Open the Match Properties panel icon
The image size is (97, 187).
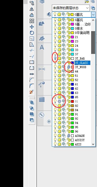click(x=42, y=39)
